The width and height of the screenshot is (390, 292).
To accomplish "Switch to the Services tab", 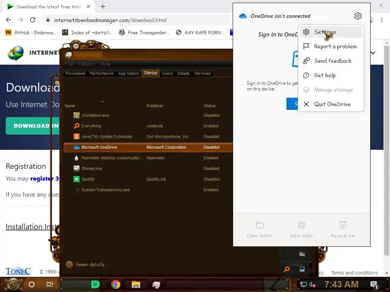I will pyautogui.click(x=202, y=73).
